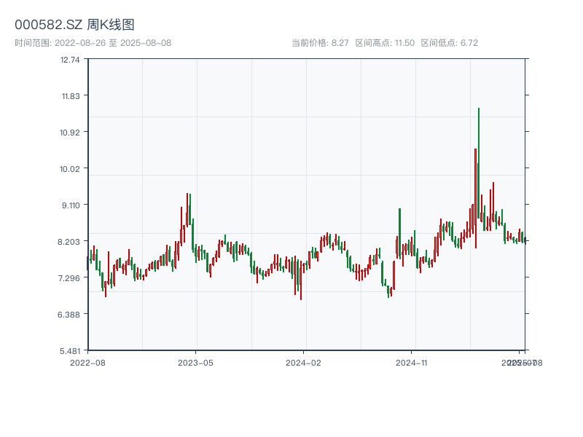Click the 11.83 y-axis label
This screenshot has width=583, height=437.
[71, 96]
